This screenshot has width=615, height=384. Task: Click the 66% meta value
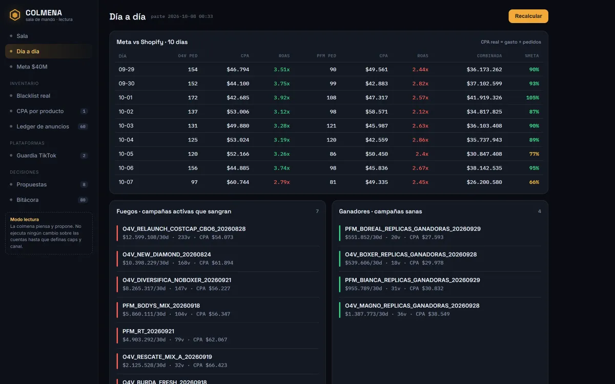pyautogui.click(x=534, y=182)
